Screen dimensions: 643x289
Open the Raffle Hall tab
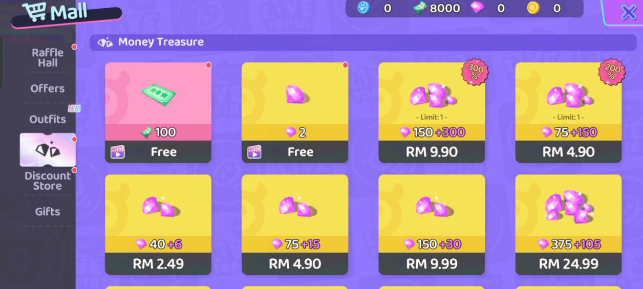(x=48, y=58)
